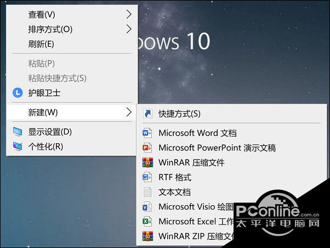Open 显示设置(D) display settings
Image resolution: width=330 pixels, height=248 pixels.
pos(72,132)
